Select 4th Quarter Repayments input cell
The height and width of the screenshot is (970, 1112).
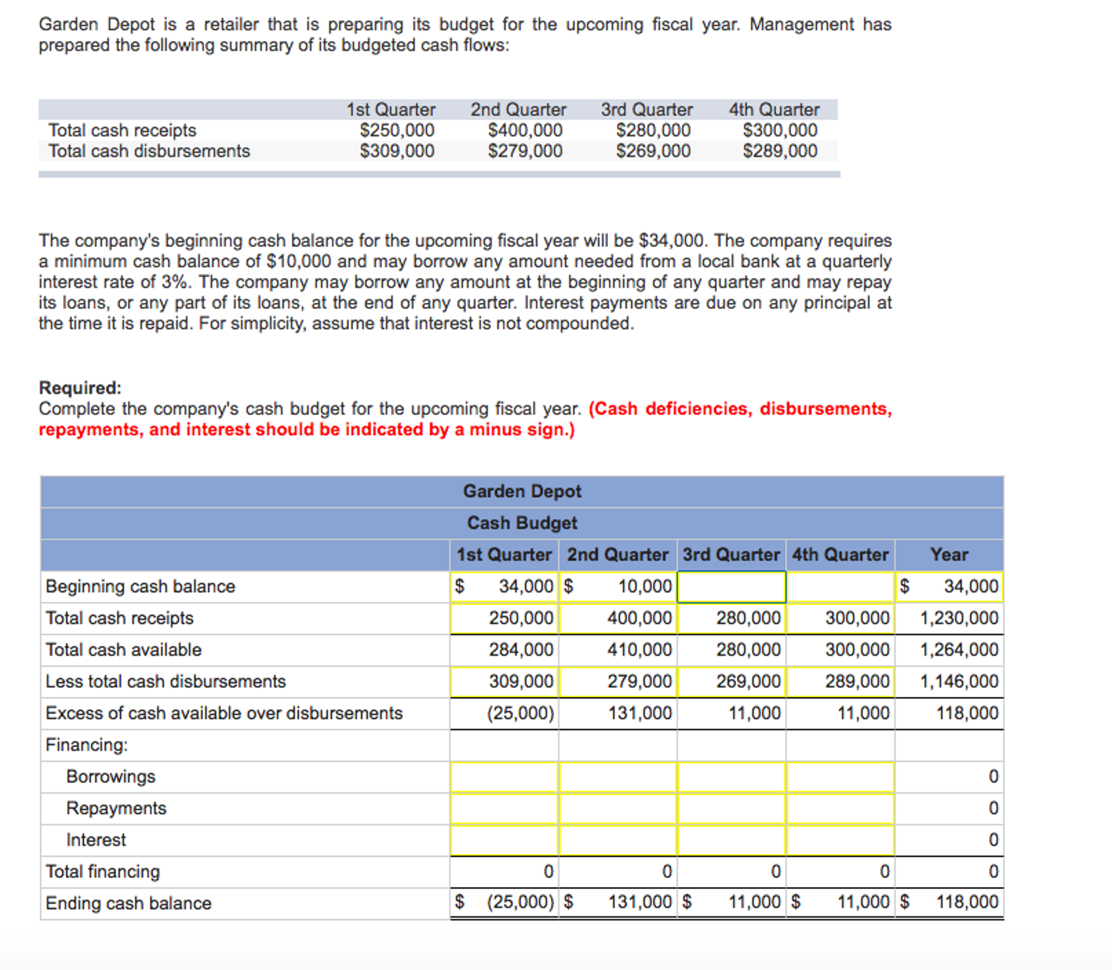pos(840,808)
